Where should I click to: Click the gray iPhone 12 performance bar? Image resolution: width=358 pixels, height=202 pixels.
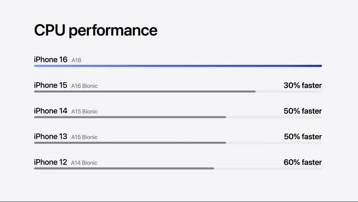124,168
